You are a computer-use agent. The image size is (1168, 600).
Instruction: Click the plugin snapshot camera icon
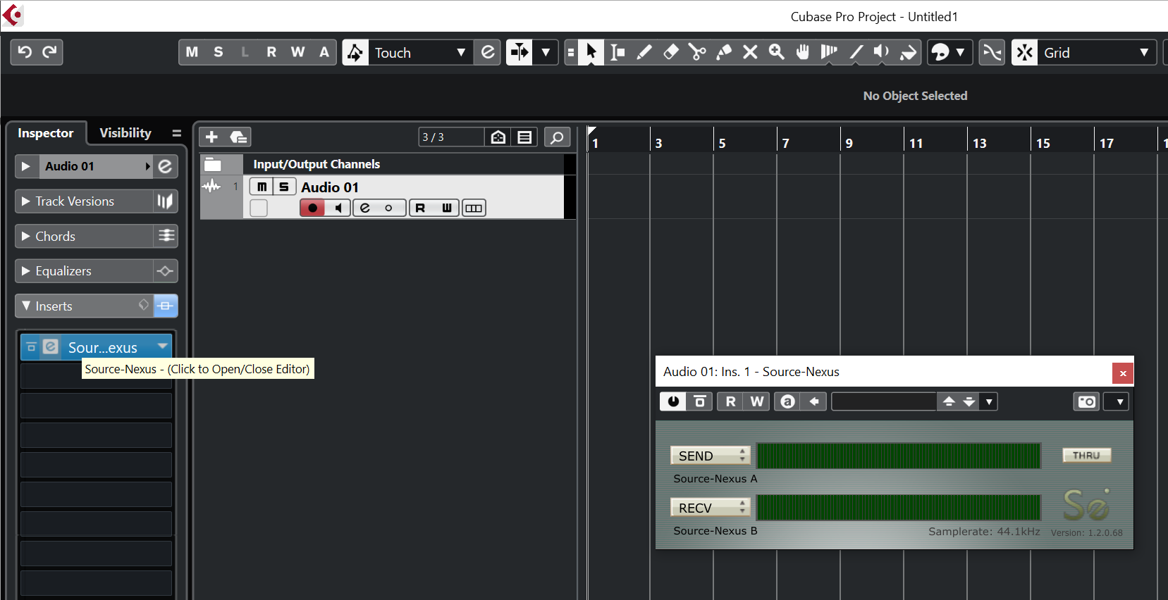pyautogui.click(x=1086, y=401)
